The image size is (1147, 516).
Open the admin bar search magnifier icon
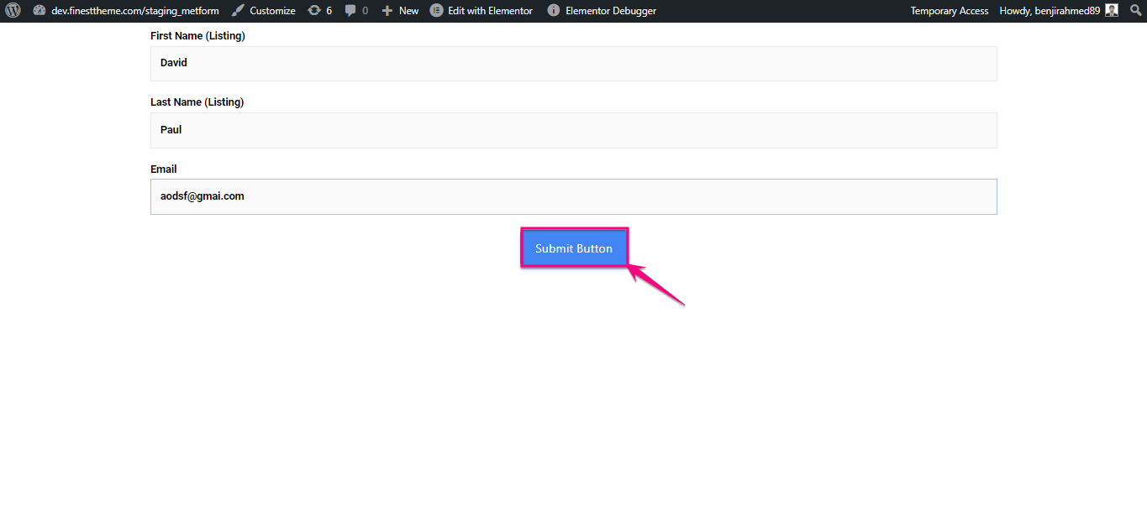click(x=1135, y=10)
